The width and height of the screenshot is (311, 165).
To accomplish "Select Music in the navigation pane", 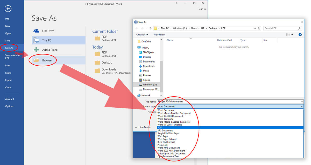I will [144, 71].
